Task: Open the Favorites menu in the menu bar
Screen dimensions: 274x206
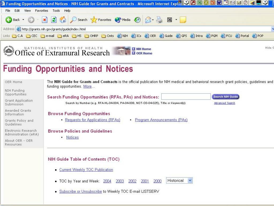Action: click(x=41, y=11)
